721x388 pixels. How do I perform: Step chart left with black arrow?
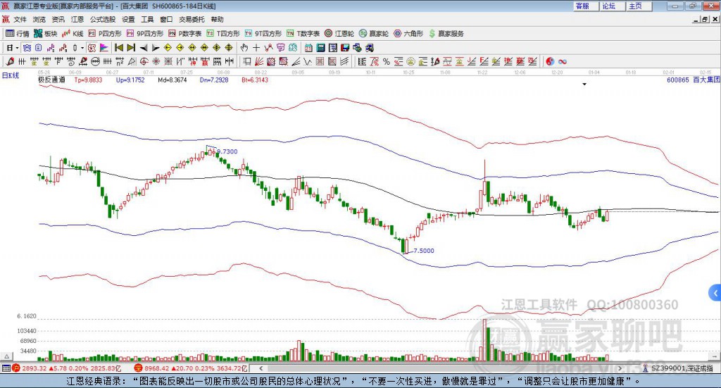click(x=144, y=48)
